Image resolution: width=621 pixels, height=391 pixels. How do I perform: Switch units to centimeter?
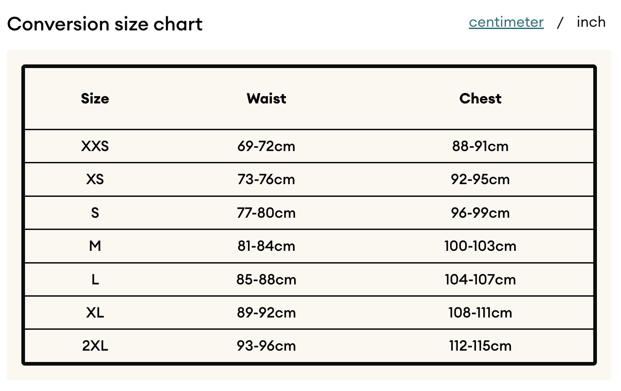506,22
